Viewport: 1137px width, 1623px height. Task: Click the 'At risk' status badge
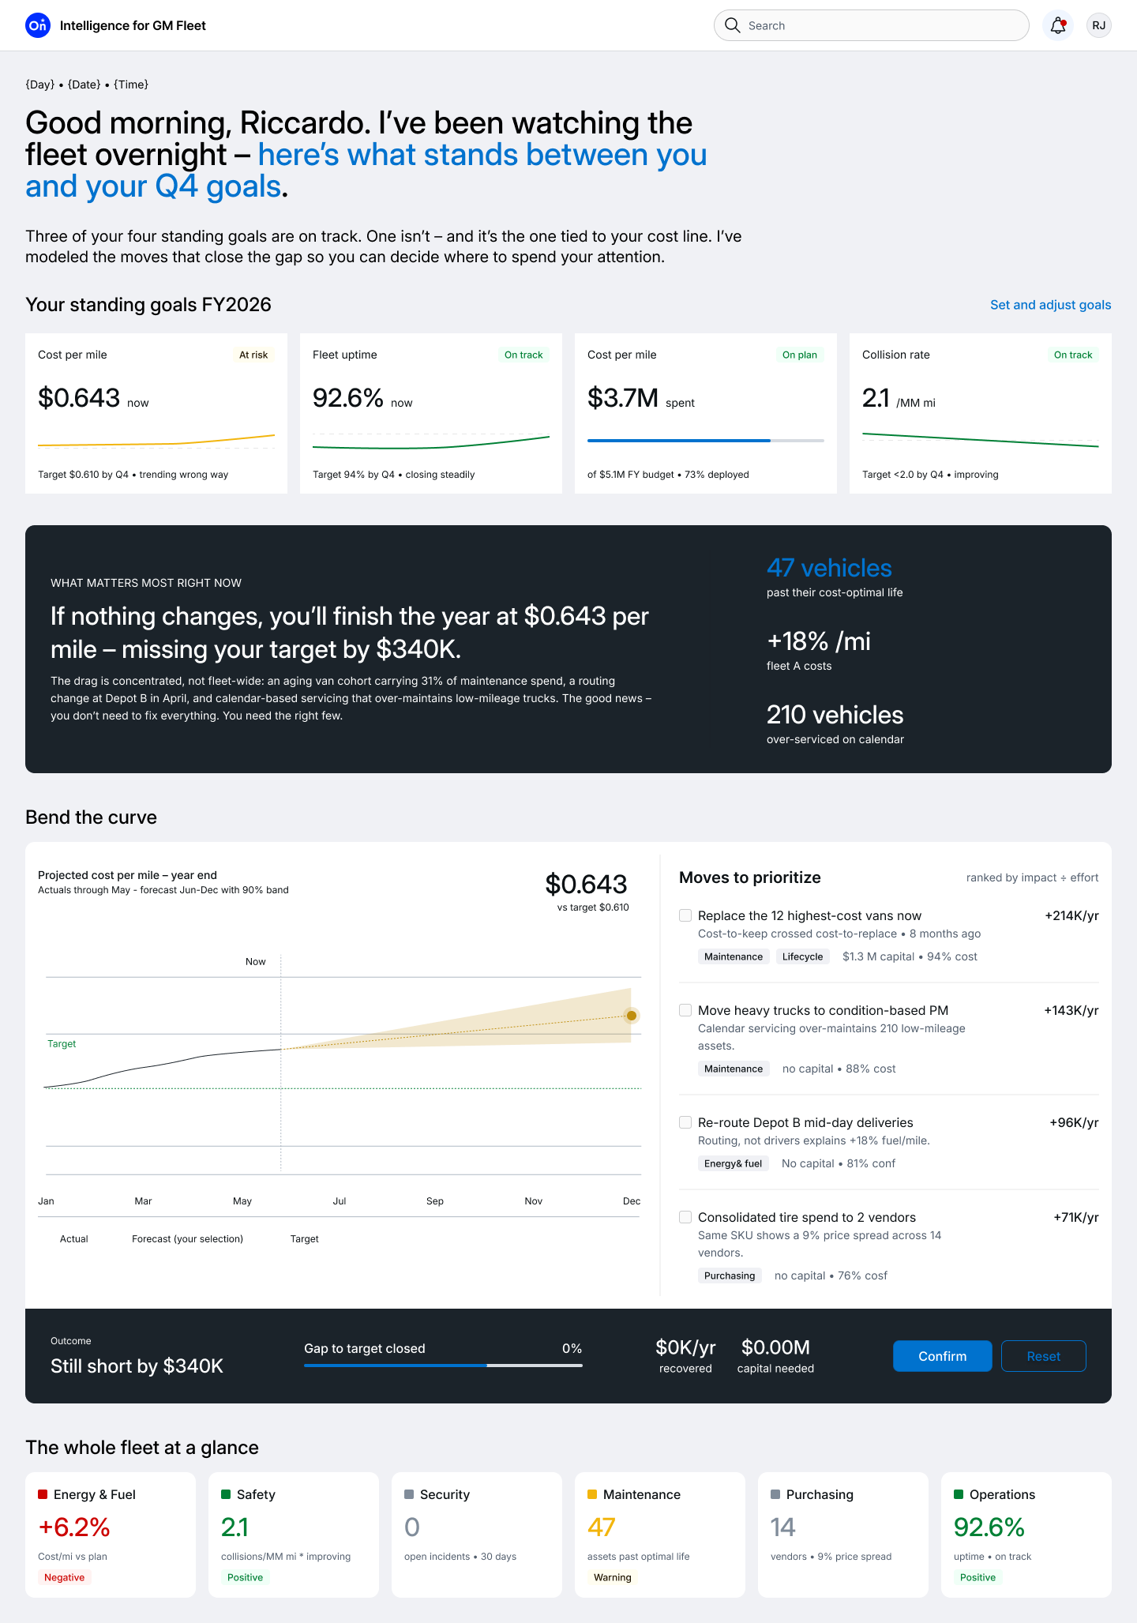tap(253, 355)
